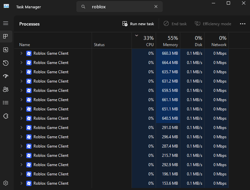Open Services puzzle icon
This screenshot has width=250, height=190.
[x=6, y=116]
